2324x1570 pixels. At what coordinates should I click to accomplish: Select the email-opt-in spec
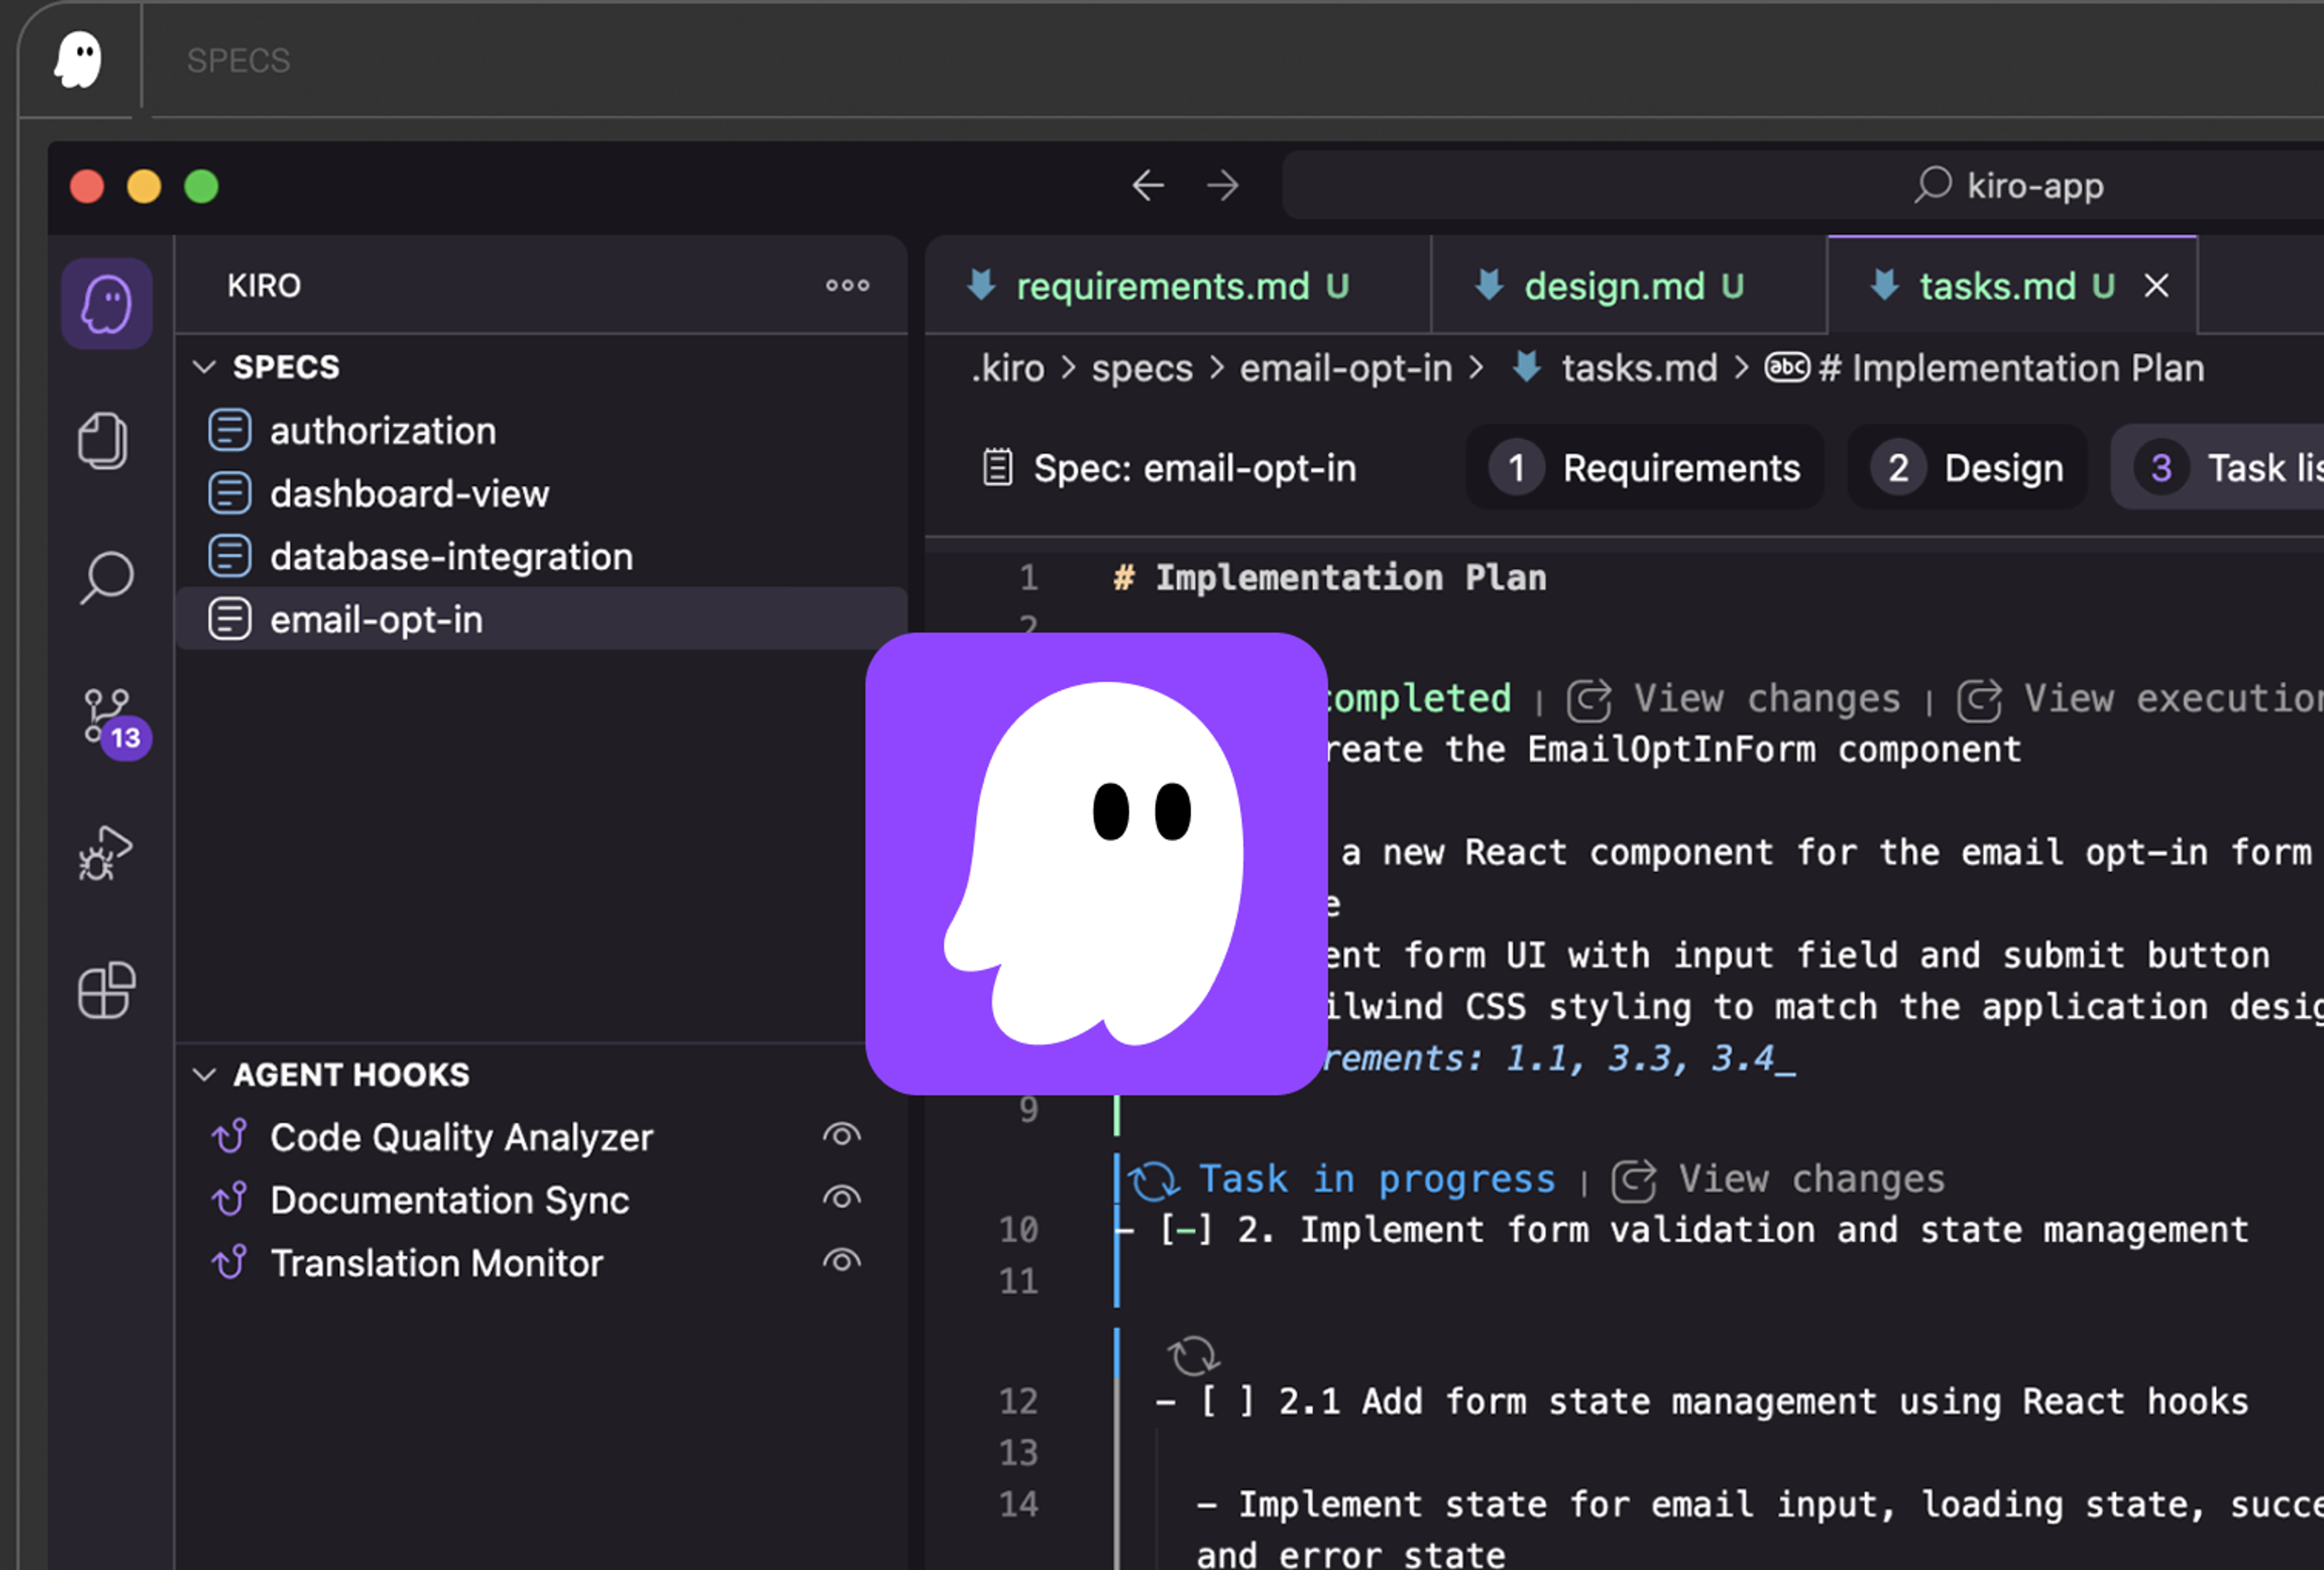541,619
